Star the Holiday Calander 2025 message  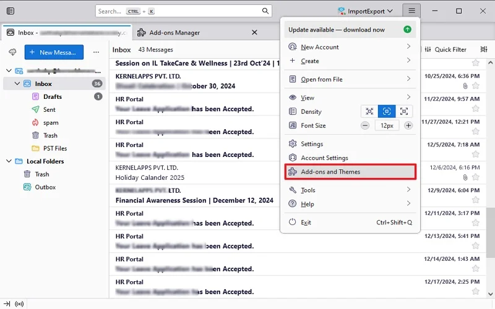click(x=475, y=177)
